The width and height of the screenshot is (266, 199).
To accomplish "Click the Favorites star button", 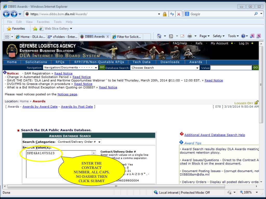I will coord(16,29).
